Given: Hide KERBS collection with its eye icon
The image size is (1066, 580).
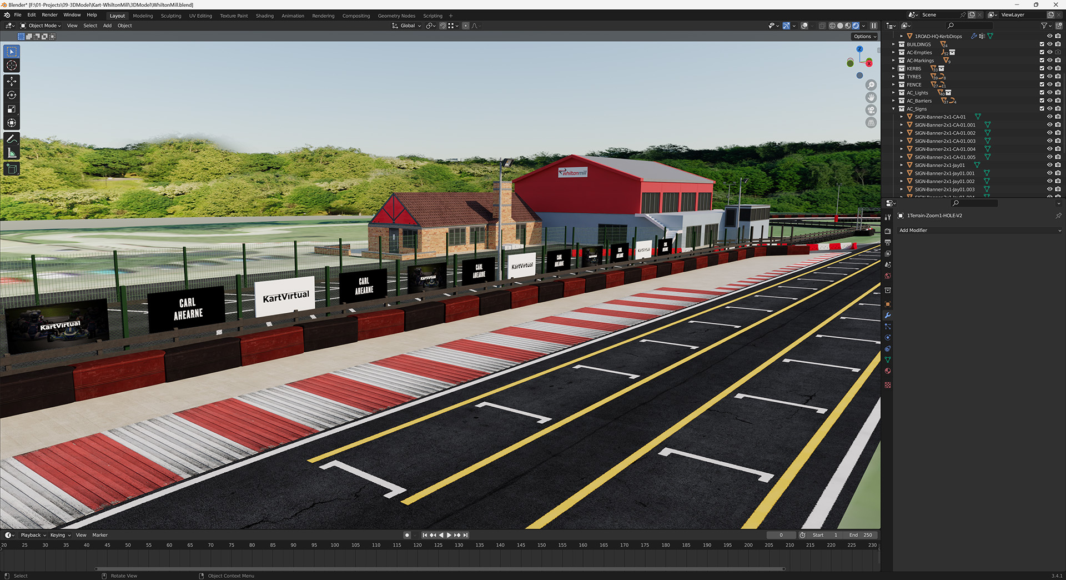Looking at the screenshot, I should pyautogui.click(x=1049, y=68).
